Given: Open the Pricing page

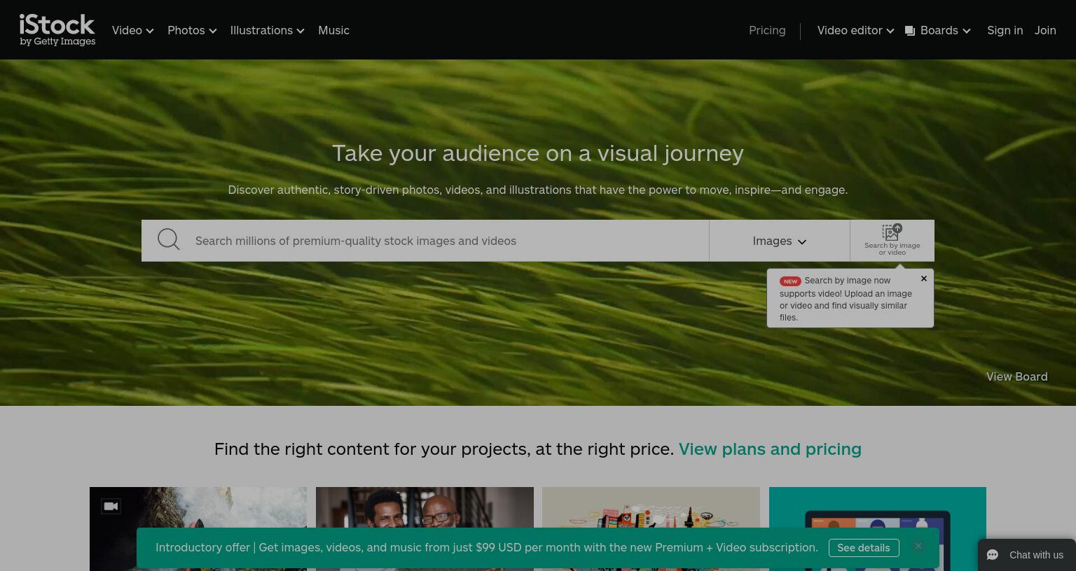Looking at the screenshot, I should pos(767,30).
